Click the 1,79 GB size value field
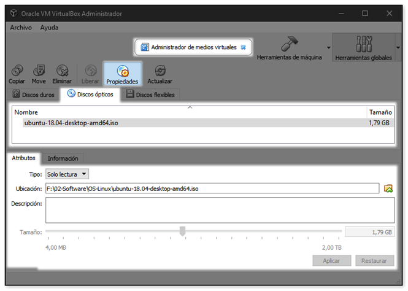Image resolution: width=408 pixels, height=291 pixels. pyautogui.click(x=369, y=232)
